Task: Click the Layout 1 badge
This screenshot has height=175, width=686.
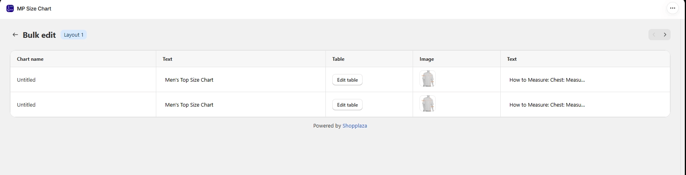Action: (73, 35)
